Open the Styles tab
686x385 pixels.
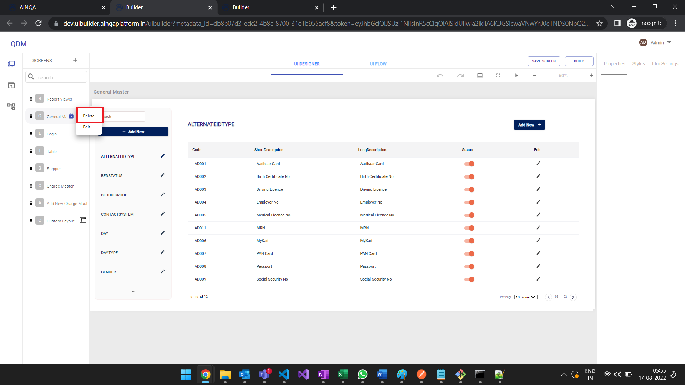point(639,64)
